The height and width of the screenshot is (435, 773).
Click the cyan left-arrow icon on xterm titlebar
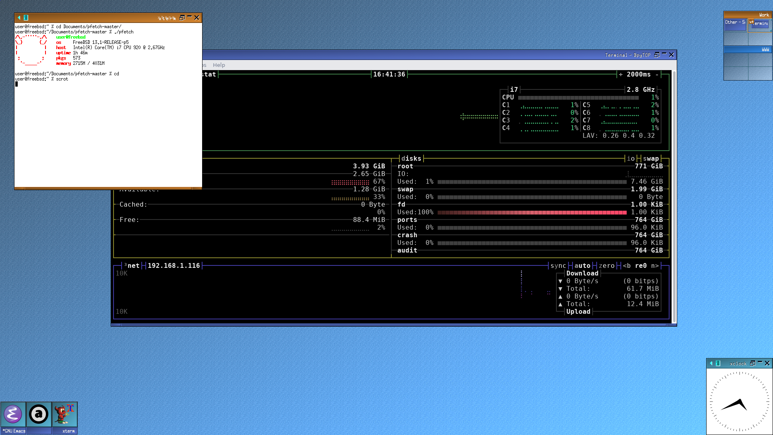point(19,18)
